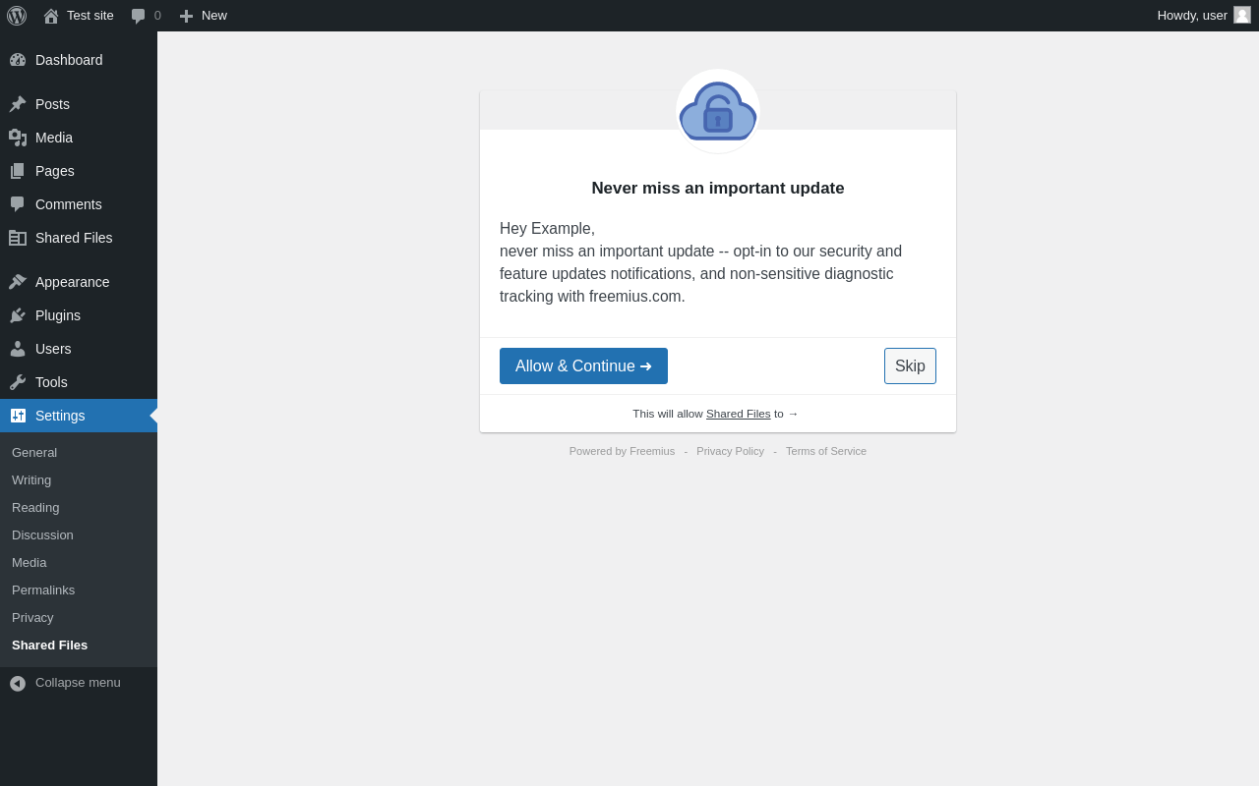Click the Test site name link

point(90,16)
